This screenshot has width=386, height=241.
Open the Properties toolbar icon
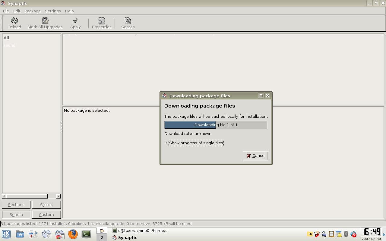tap(102, 20)
